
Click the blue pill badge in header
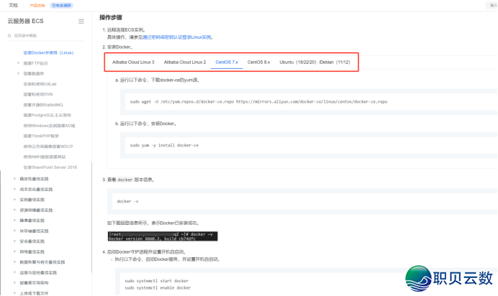point(61,5)
